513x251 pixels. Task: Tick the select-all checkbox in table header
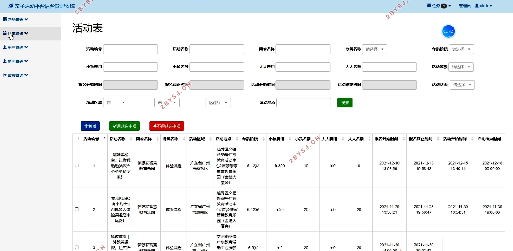click(77, 138)
